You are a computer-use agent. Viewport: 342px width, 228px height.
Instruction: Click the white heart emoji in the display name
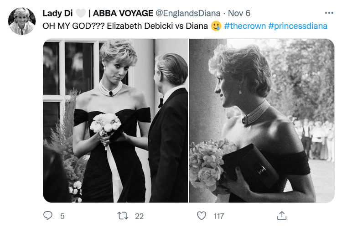point(81,13)
